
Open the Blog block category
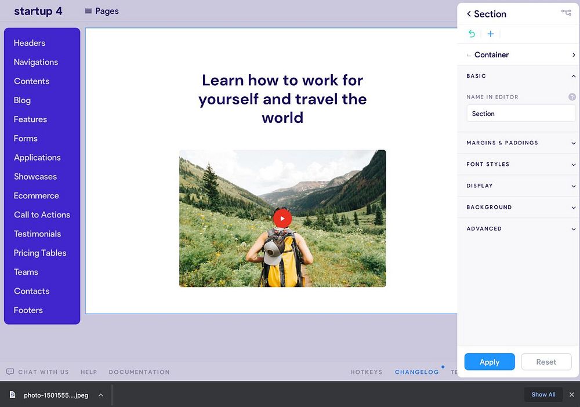(22, 100)
